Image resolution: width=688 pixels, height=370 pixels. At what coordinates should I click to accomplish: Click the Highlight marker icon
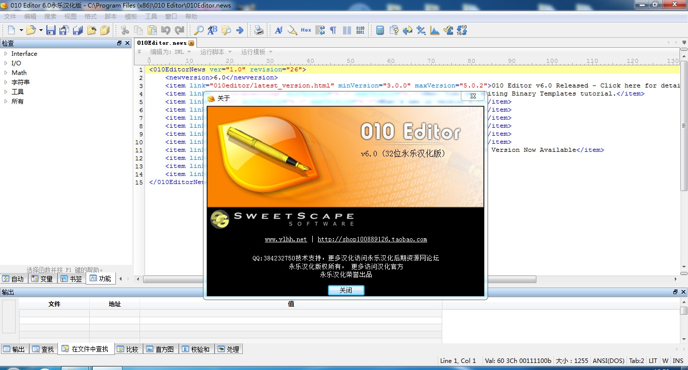coord(292,30)
